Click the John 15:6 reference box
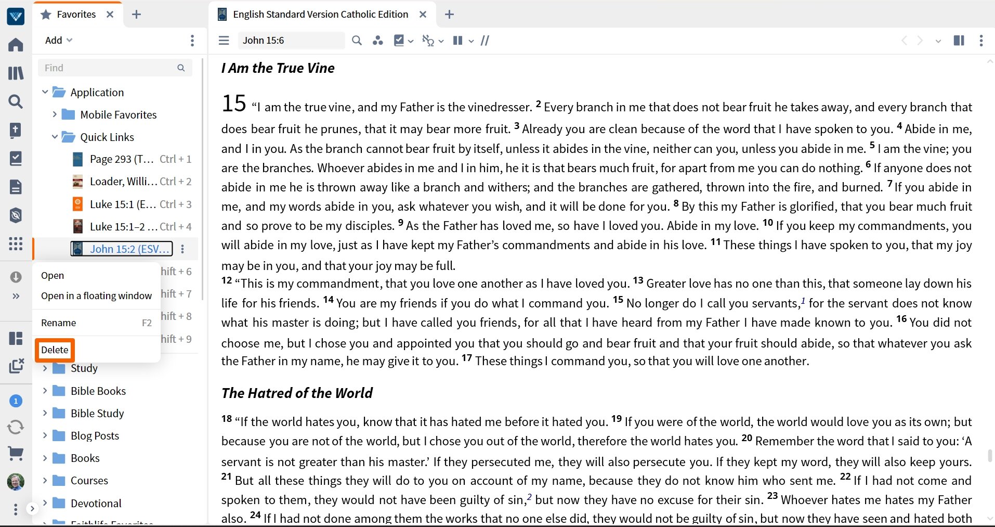 coord(291,41)
